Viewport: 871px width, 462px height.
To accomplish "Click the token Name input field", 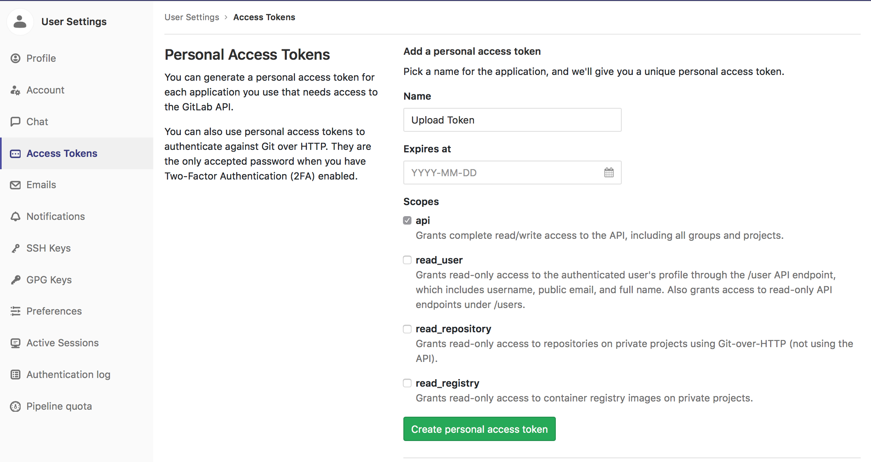I will [x=512, y=120].
